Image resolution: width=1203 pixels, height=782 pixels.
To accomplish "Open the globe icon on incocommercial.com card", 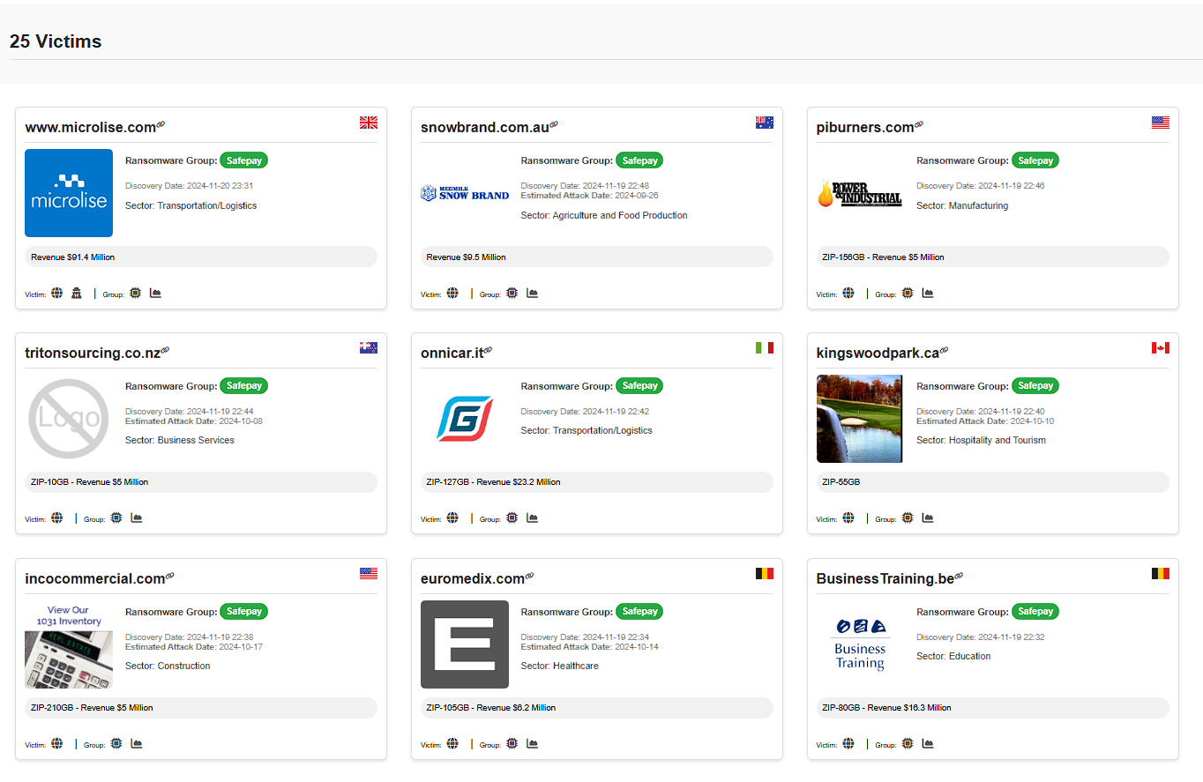I will (57, 744).
